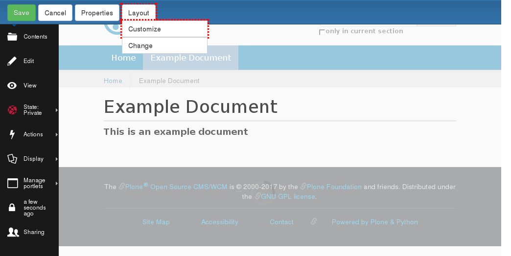
Task: Click the Actions lightning bolt icon
Action: tap(12, 134)
